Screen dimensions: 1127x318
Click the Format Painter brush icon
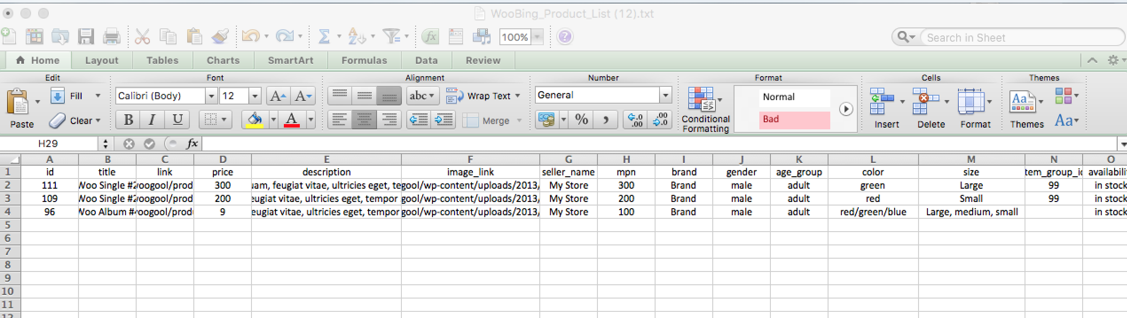220,37
